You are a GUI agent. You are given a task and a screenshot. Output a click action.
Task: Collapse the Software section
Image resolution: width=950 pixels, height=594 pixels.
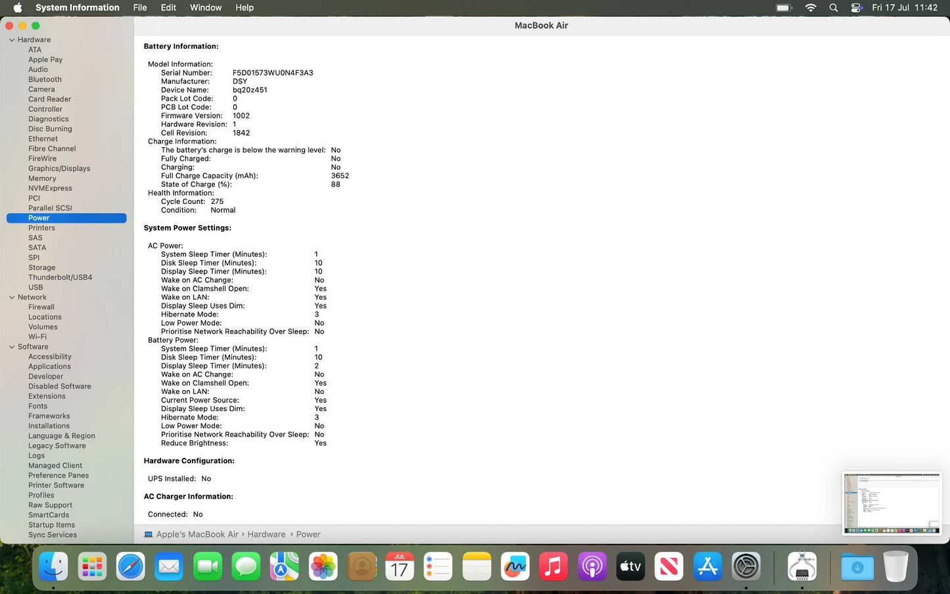pyautogui.click(x=12, y=347)
